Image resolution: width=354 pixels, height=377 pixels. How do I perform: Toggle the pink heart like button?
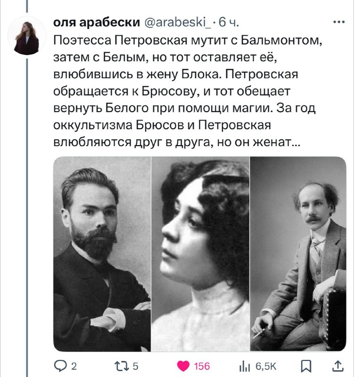pos(183,366)
